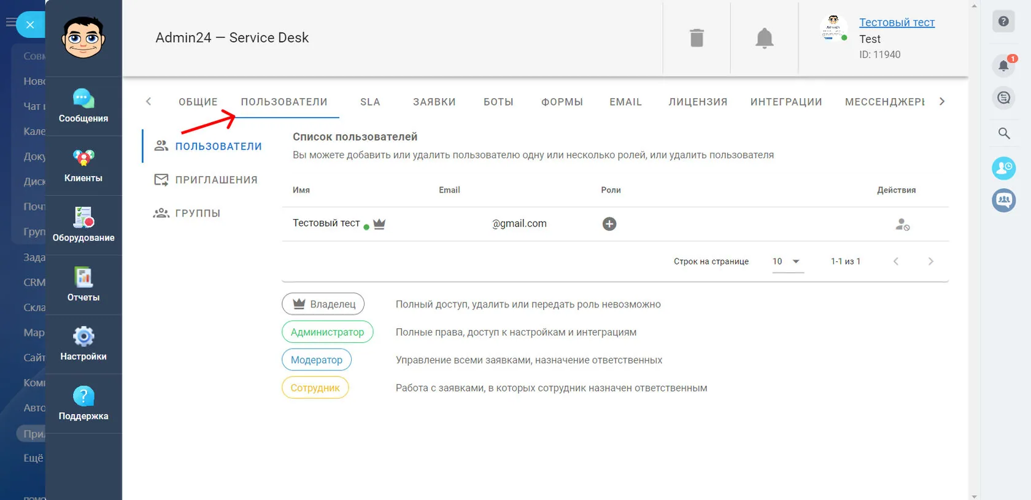
Task: Select the ПОЛЬЗОВАТЕЛИ top tab
Action: click(284, 102)
